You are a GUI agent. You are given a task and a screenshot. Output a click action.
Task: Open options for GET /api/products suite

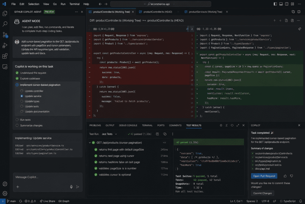click(x=164, y=142)
